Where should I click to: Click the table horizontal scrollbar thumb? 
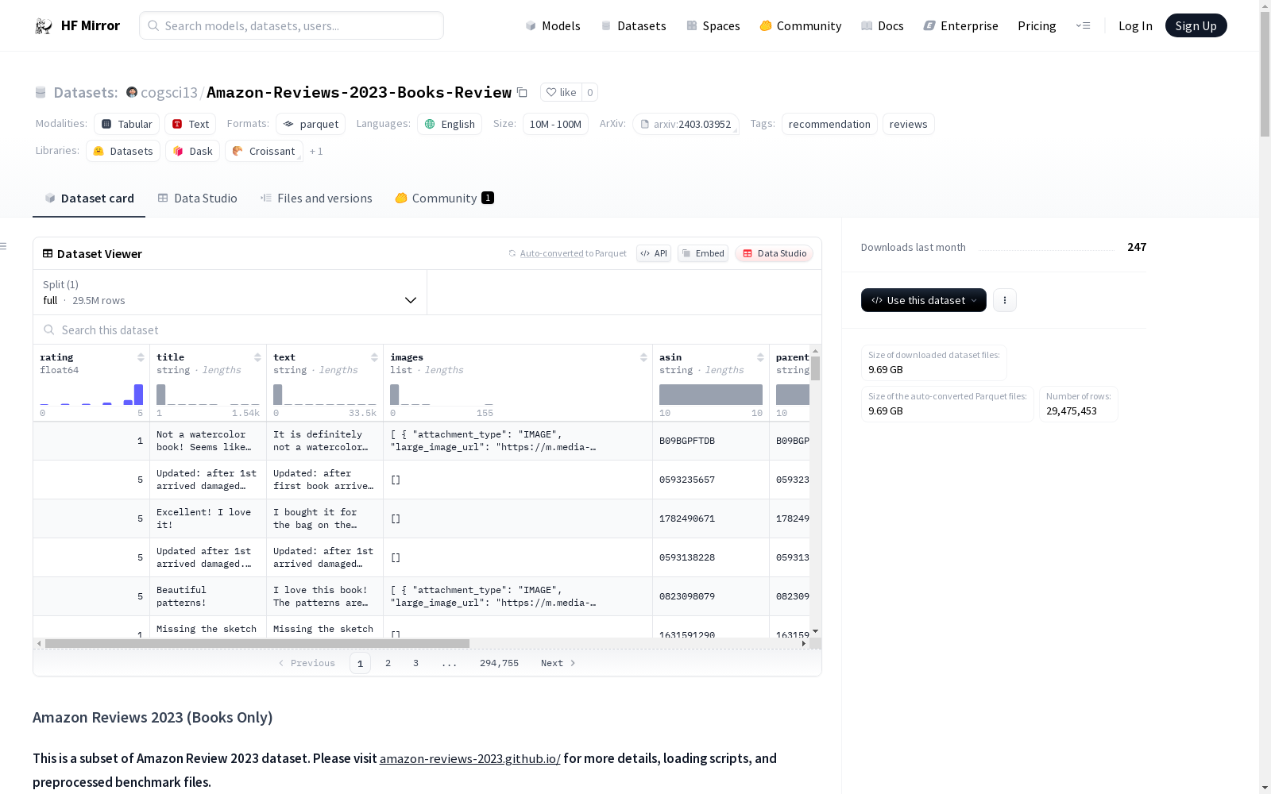[x=257, y=643]
